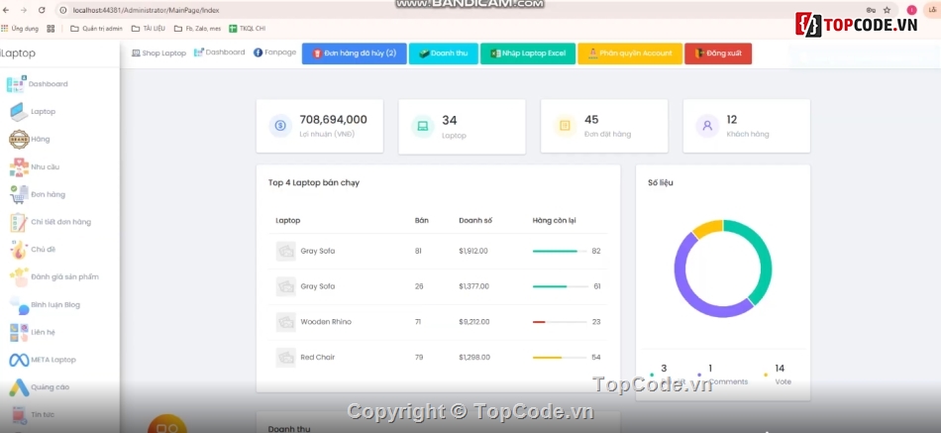Click the 708,694,000 profit value
The width and height of the screenshot is (941, 433).
click(x=333, y=120)
